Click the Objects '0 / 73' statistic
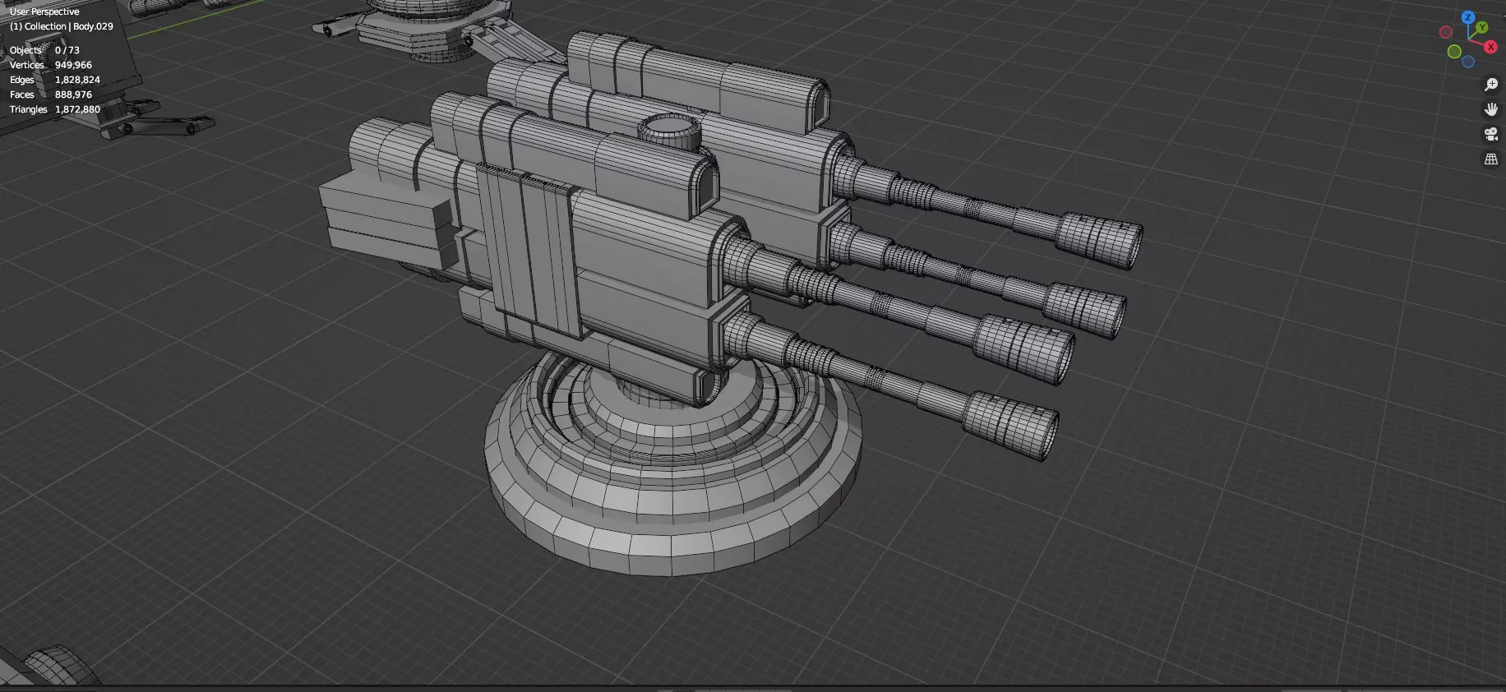Screen dimensions: 1506x692 (67, 50)
